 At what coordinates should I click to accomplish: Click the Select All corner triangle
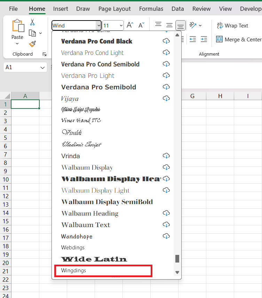[x=7, y=96]
